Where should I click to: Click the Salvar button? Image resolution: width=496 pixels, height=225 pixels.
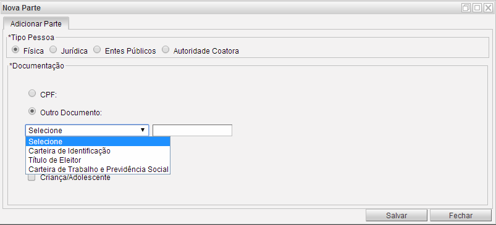coord(397,216)
